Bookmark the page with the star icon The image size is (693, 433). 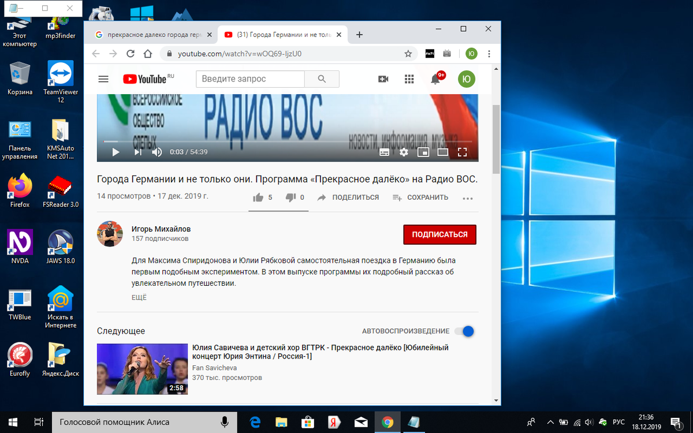click(x=408, y=54)
